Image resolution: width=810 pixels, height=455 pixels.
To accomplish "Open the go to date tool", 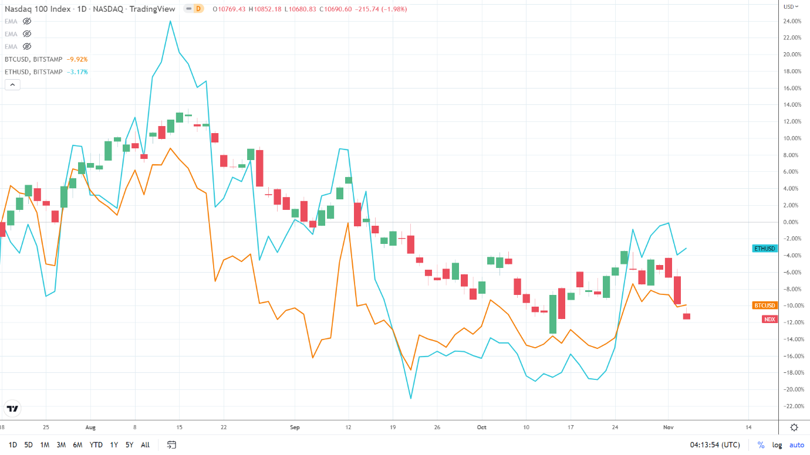I will pos(171,444).
